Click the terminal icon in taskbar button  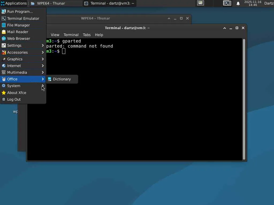click(86, 3)
